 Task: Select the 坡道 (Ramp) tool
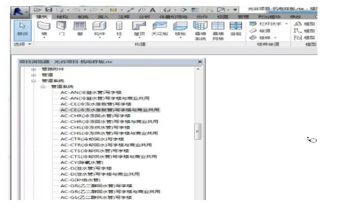pyautogui.click(x=260, y=31)
